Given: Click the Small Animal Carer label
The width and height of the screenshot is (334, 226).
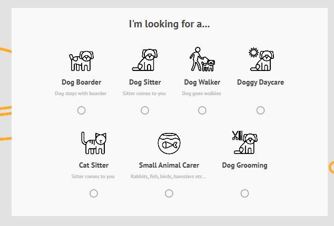Looking at the screenshot, I should [169, 165].
